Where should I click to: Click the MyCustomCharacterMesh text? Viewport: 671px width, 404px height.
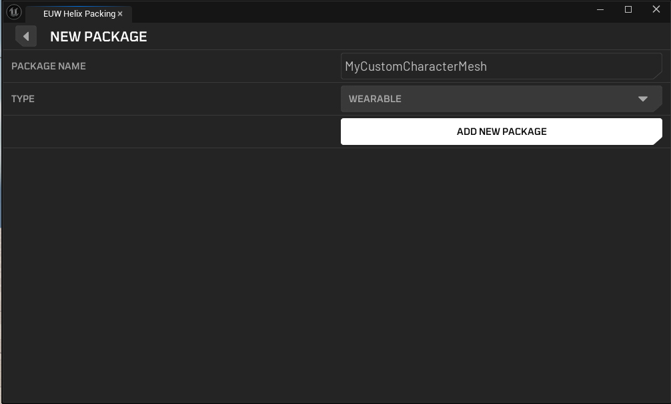tap(416, 66)
